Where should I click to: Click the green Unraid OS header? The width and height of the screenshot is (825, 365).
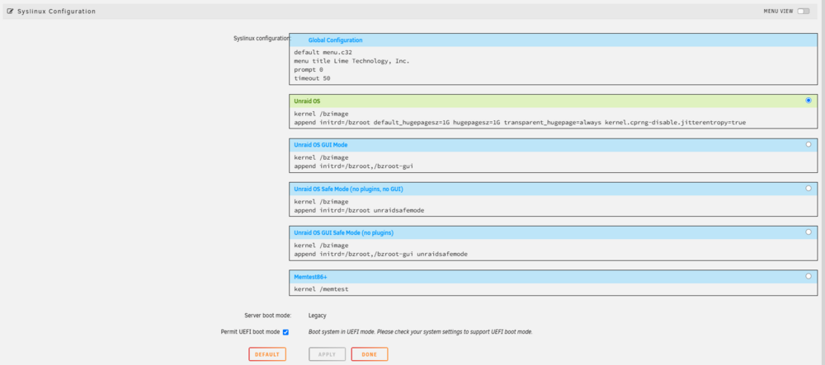pyautogui.click(x=554, y=101)
